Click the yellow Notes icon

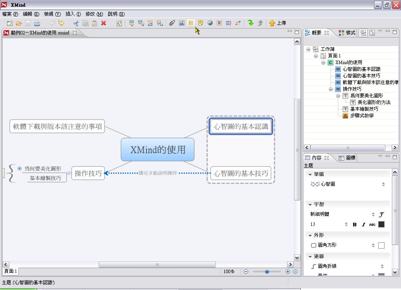(x=200, y=23)
